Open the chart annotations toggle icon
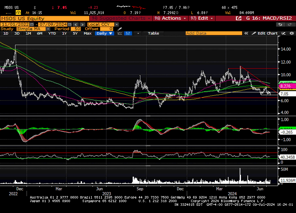Image resolution: width=296 pixels, height=213 pixels. click(x=284, y=33)
